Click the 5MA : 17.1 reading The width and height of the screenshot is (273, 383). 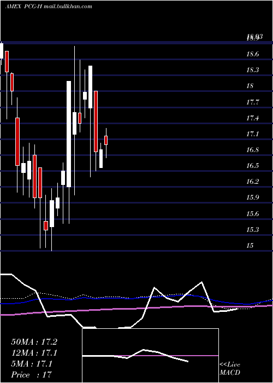tap(32, 364)
